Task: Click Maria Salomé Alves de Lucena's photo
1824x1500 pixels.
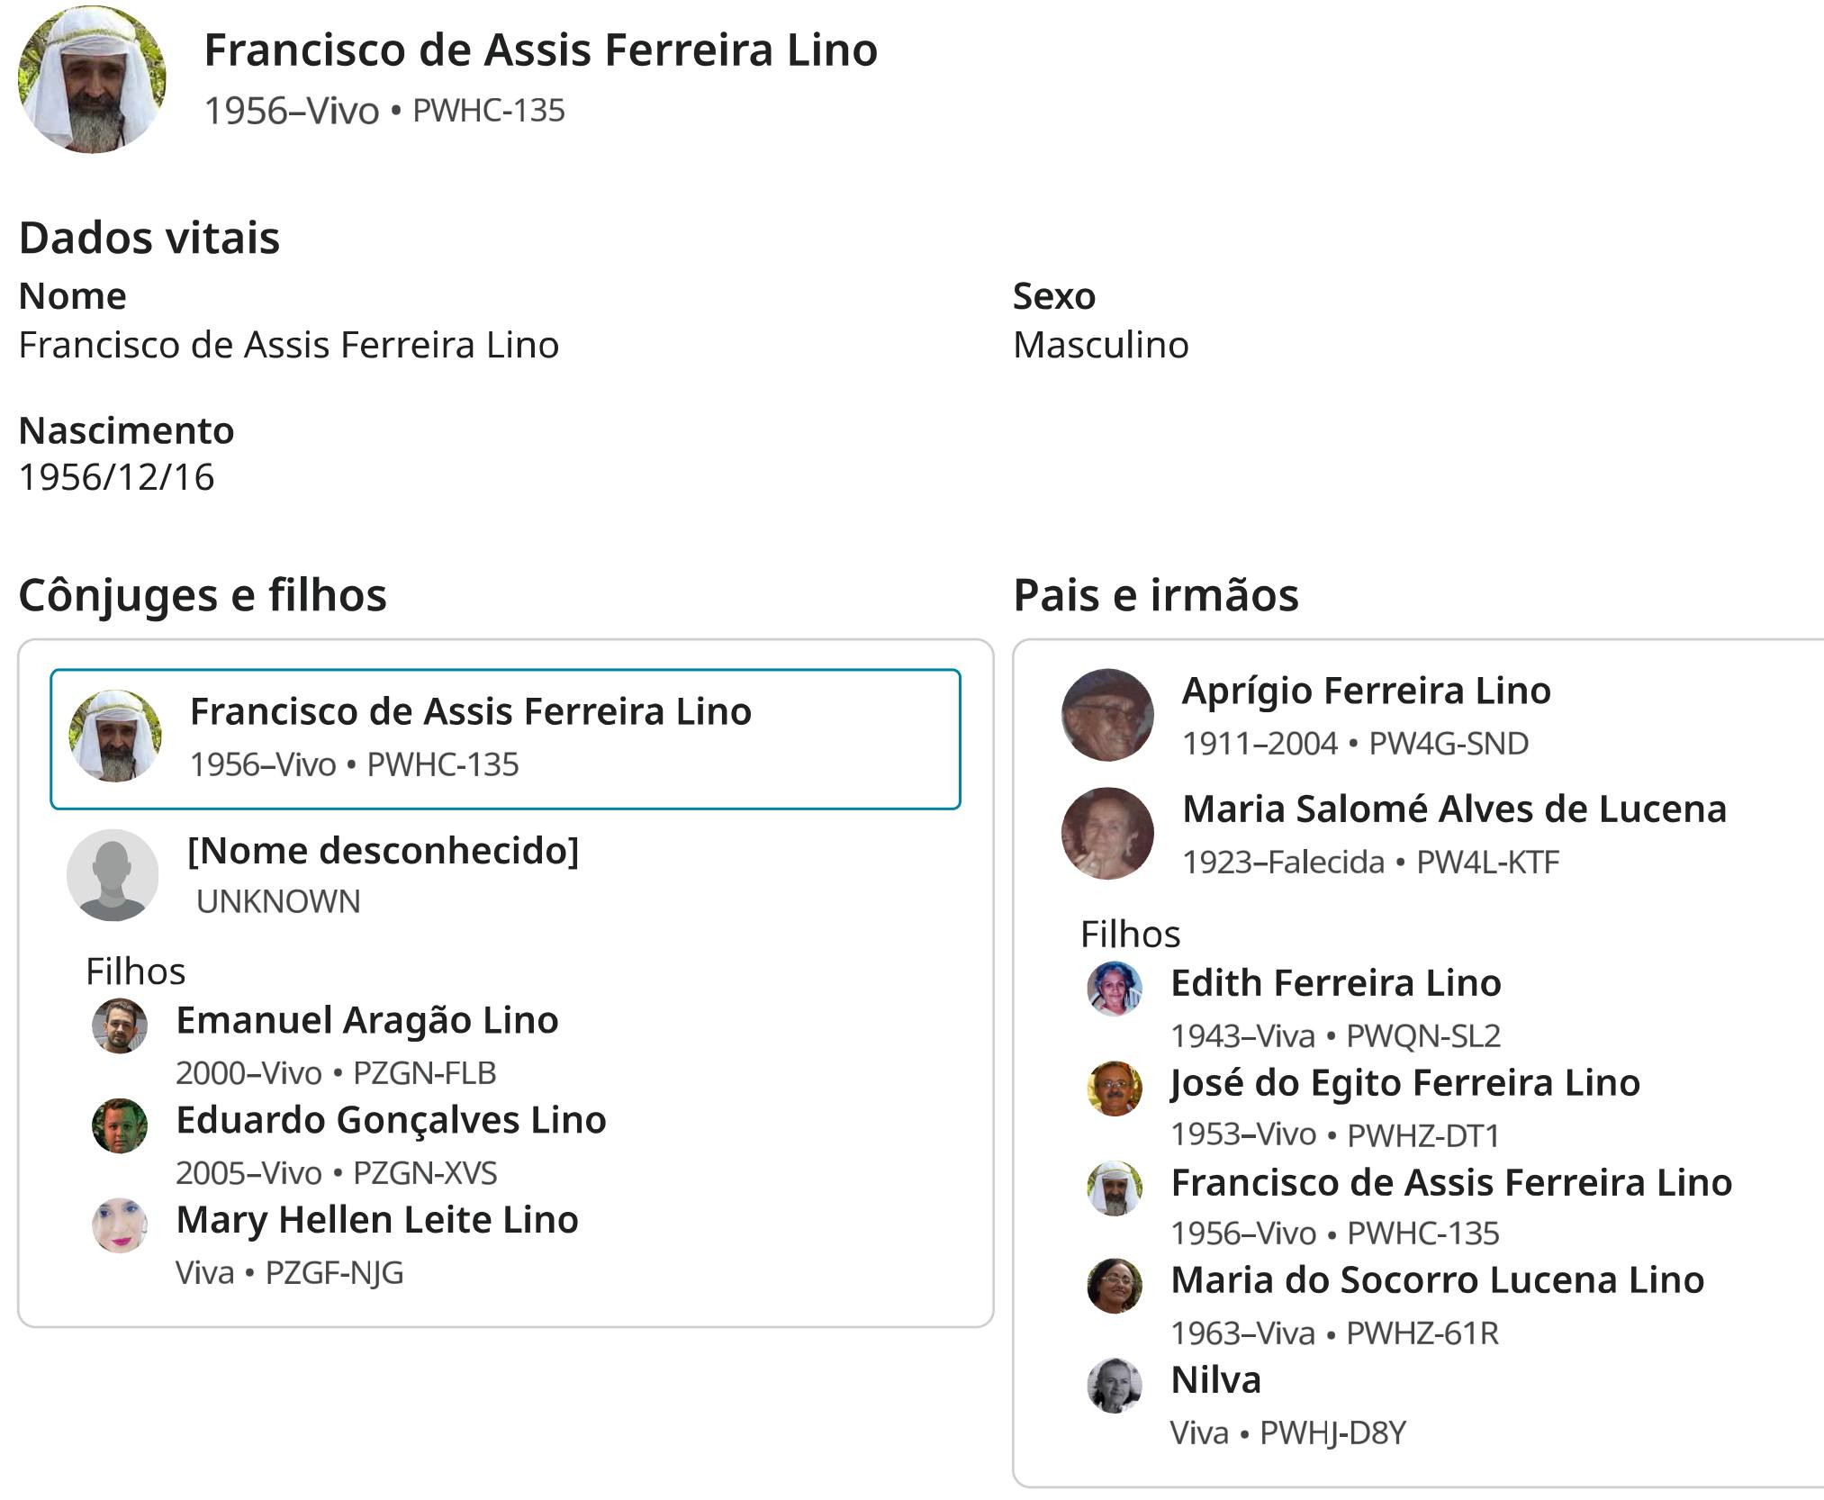Action: pos(1107,834)
